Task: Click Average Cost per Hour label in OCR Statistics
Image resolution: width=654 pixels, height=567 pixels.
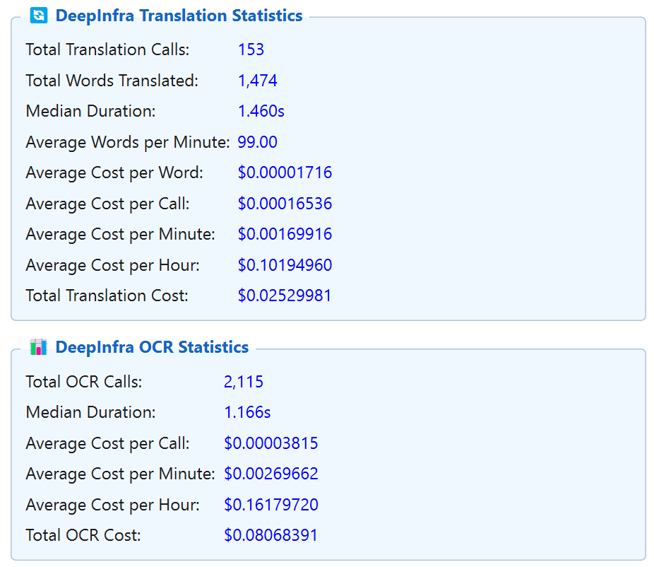Action: pyautogui.click(x=112, y=505)
